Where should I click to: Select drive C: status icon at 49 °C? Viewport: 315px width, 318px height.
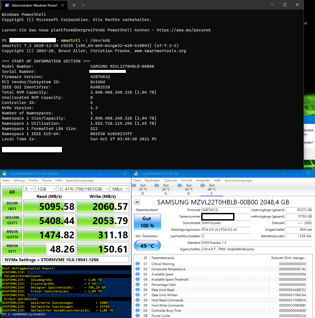(x=203, y=185)
